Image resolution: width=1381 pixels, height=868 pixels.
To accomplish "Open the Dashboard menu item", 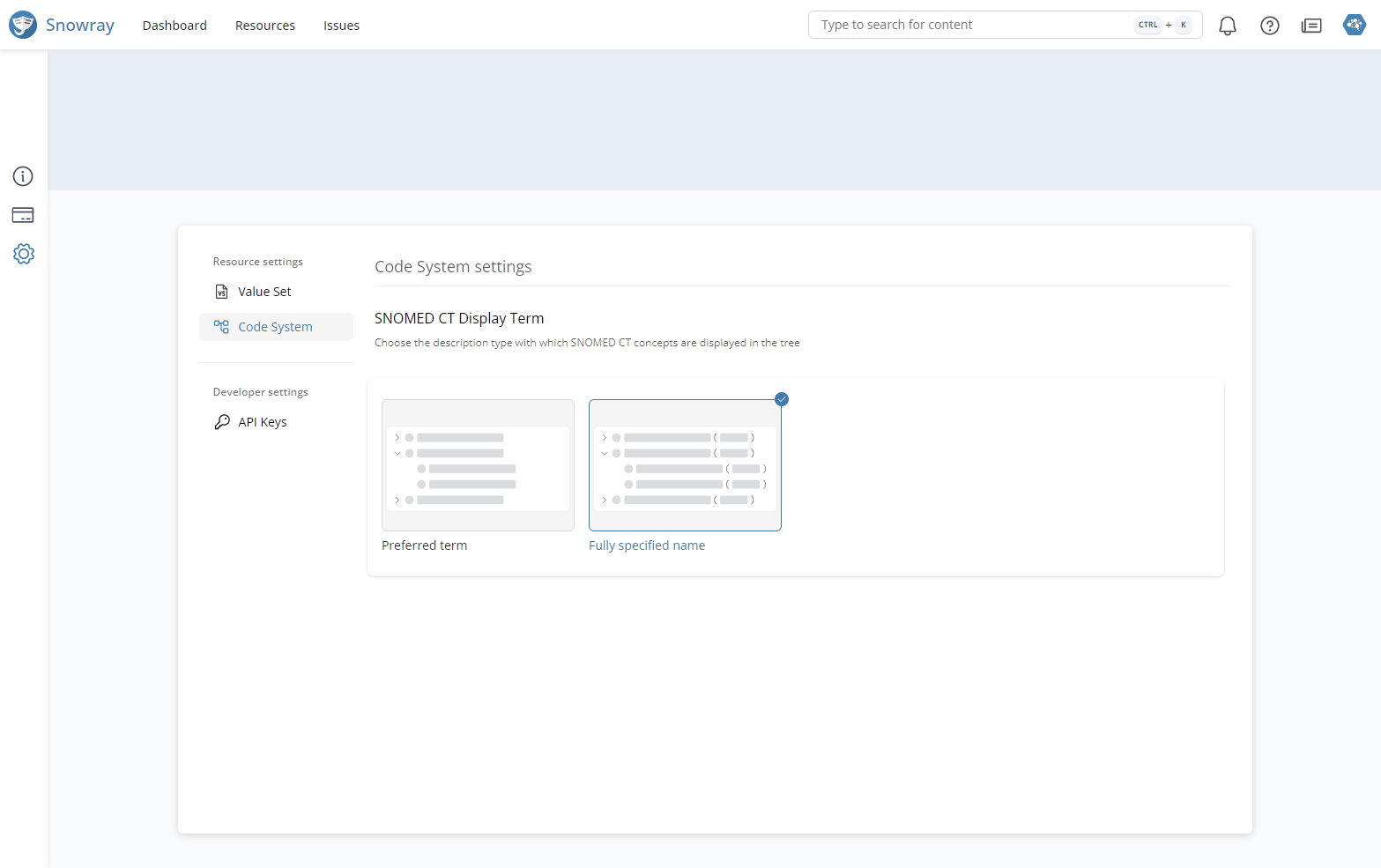I will (174, 26).
